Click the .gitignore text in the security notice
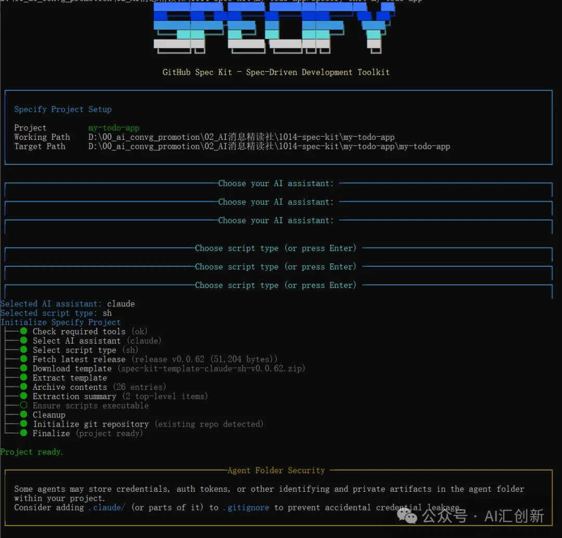Image resolution: width=562 pixels, height=538 pixels. (x=246, y=507)
